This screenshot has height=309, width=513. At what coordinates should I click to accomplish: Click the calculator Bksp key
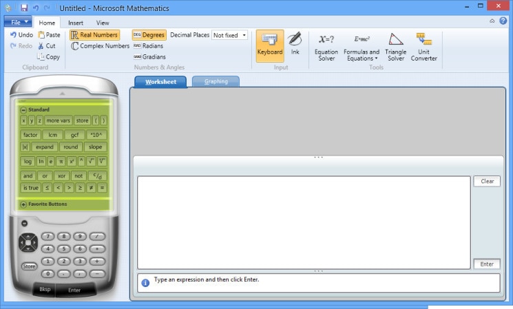click(45, 289)
